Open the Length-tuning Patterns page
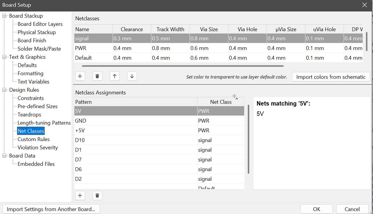The height and width of the screenshot is (214, 373). coord(44,123)
